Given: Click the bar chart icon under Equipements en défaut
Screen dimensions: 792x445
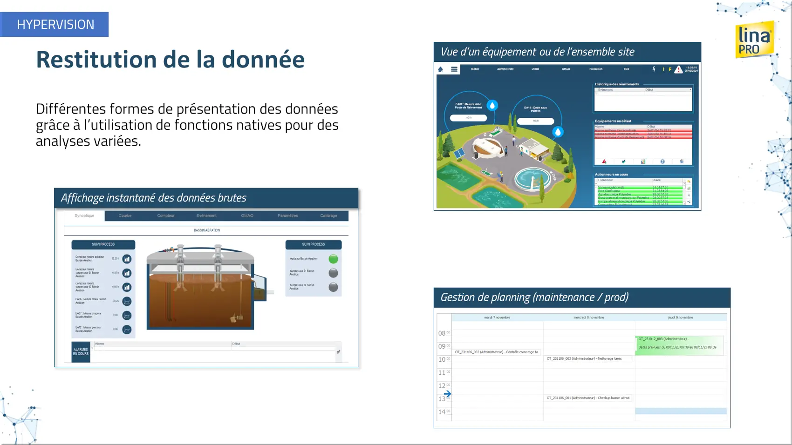Looking at the screenshot, I should pyautogui.click(x=643, y=162).
